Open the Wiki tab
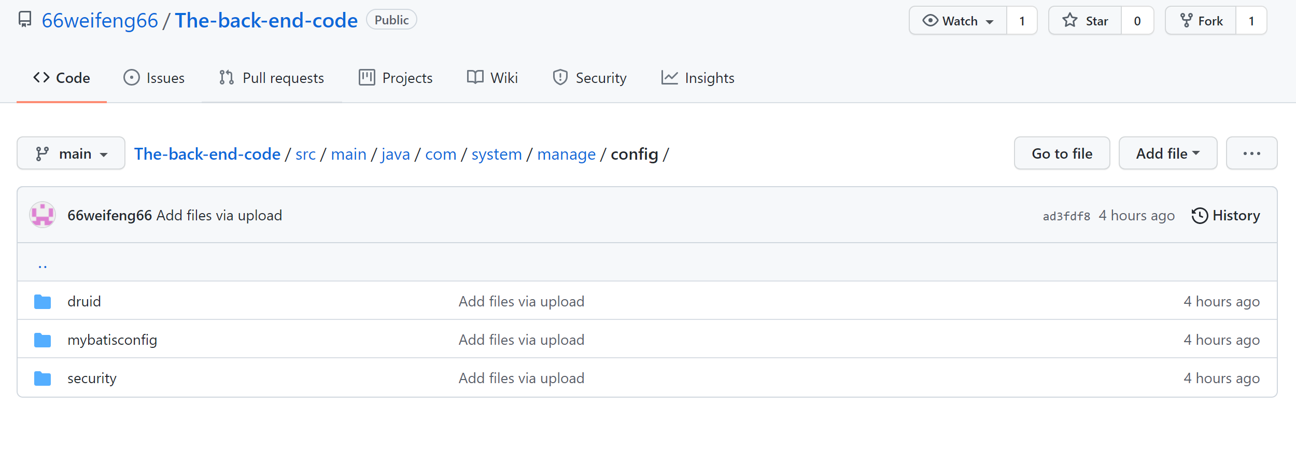The image size is (1296, 449). (x=492, y=78)
